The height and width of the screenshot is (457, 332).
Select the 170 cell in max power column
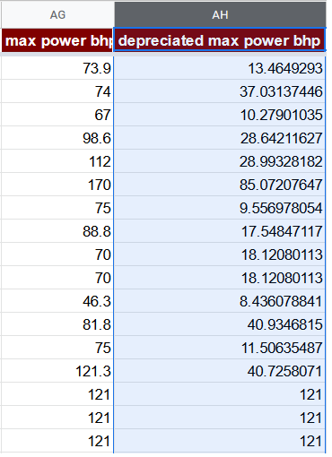coord(57,185)
